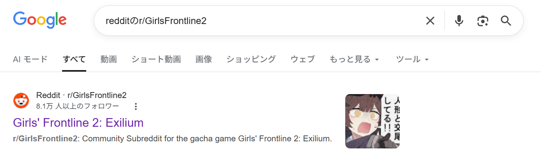Open the 動画 results tab
This screenshot has height=161, width=541.
[x=108, y=59]
